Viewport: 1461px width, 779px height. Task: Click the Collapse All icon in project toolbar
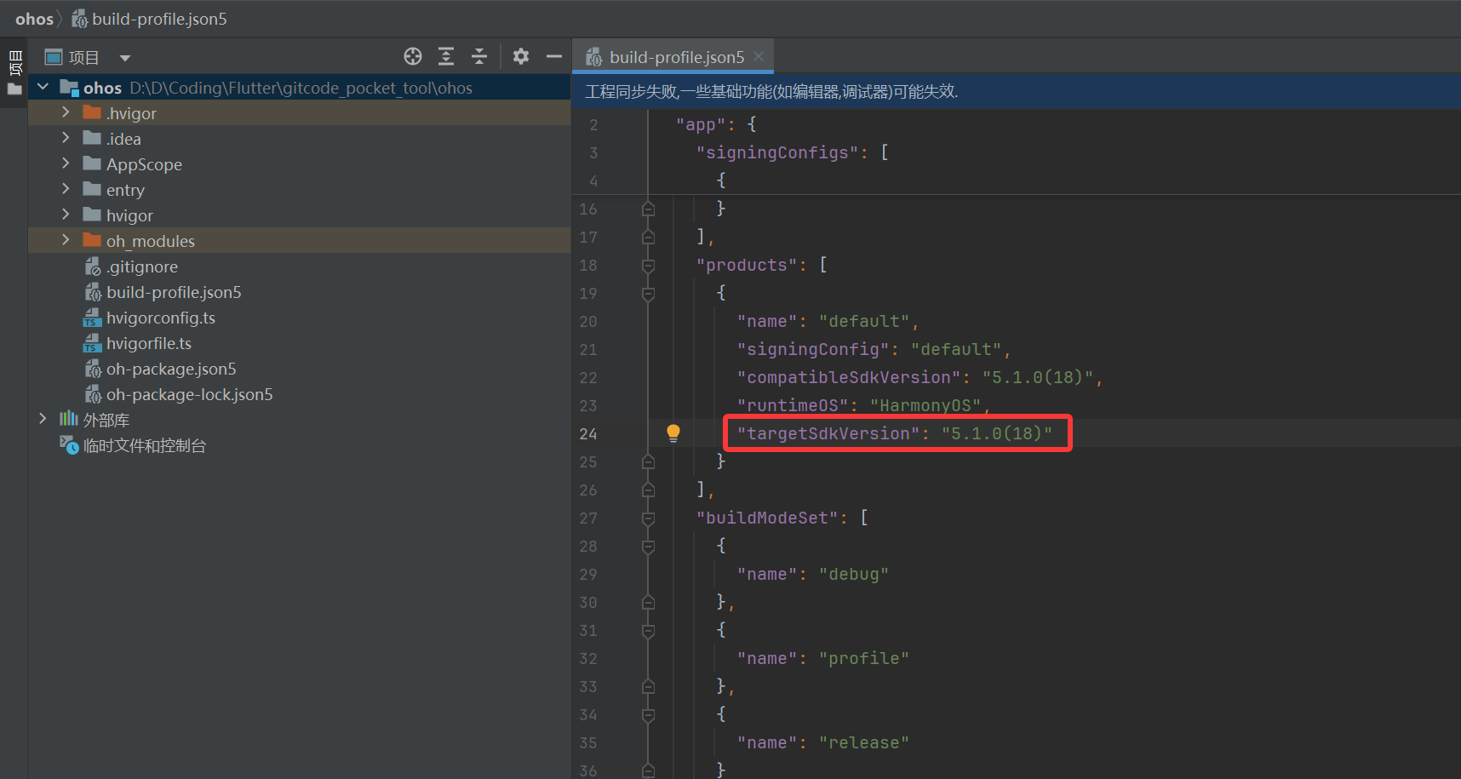479,56
